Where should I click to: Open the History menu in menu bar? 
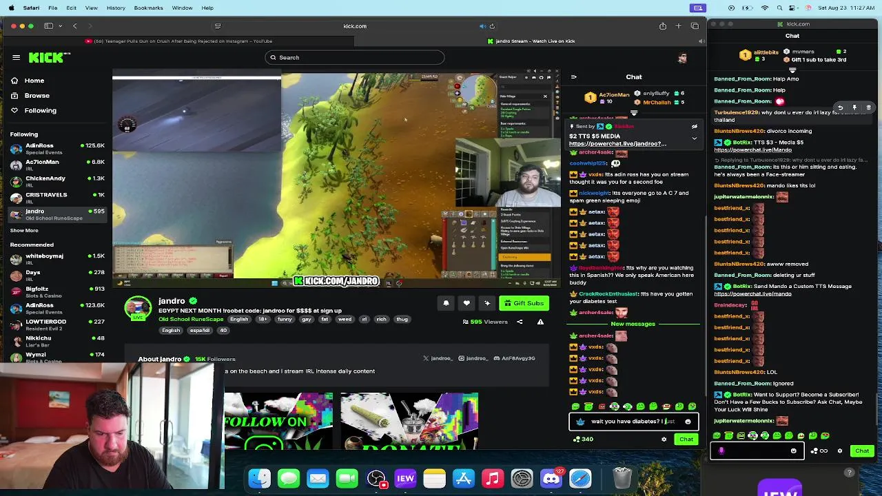point(116,8)
